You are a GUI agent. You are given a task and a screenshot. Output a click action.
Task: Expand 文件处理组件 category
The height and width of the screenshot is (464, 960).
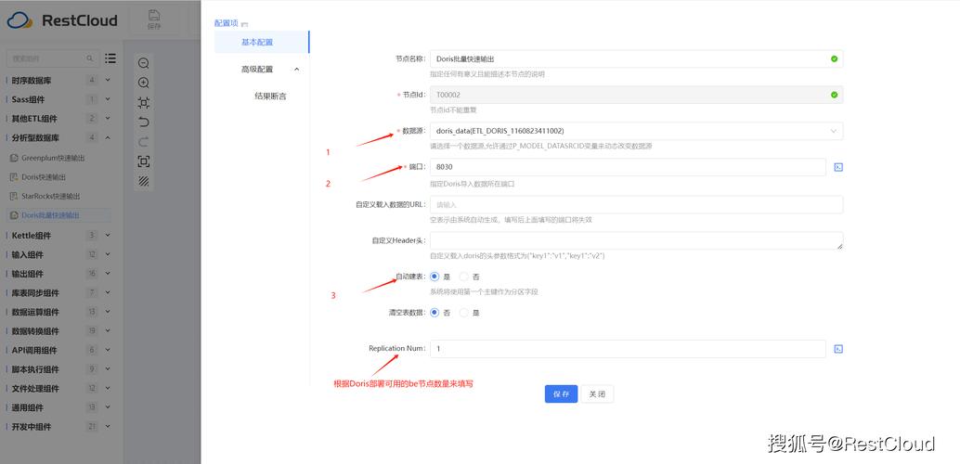coord(108,389)
